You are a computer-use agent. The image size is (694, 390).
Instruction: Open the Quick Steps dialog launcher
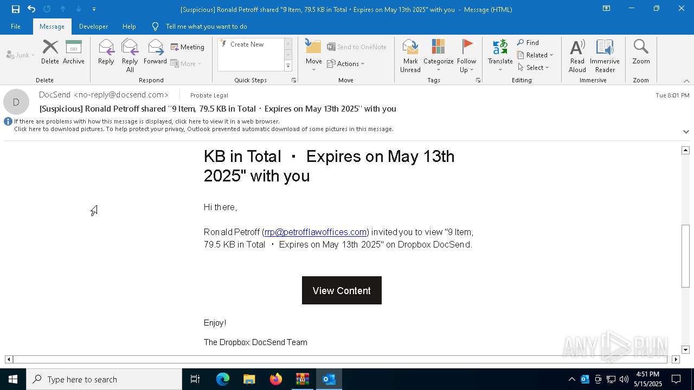[294, 80]
